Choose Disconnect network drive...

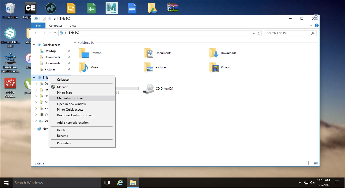coord(81,115)
